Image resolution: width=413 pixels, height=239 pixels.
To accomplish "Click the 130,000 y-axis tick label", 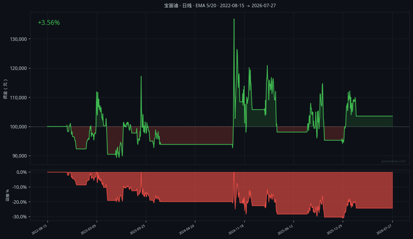I will (x=18, y=39).
